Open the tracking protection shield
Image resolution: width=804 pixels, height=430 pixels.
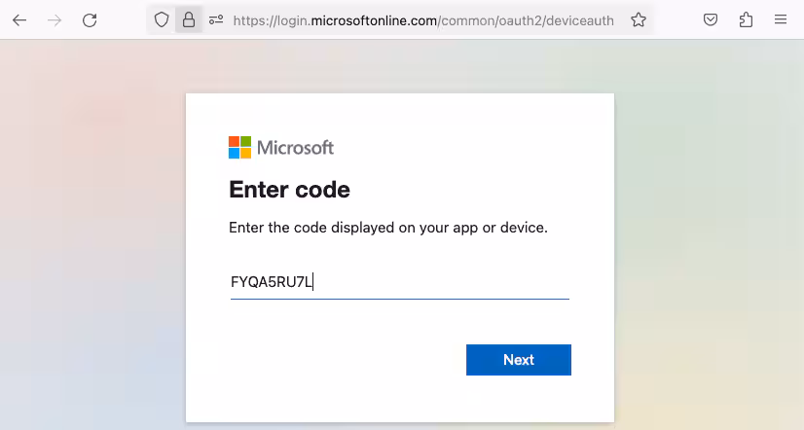[162, 19]
